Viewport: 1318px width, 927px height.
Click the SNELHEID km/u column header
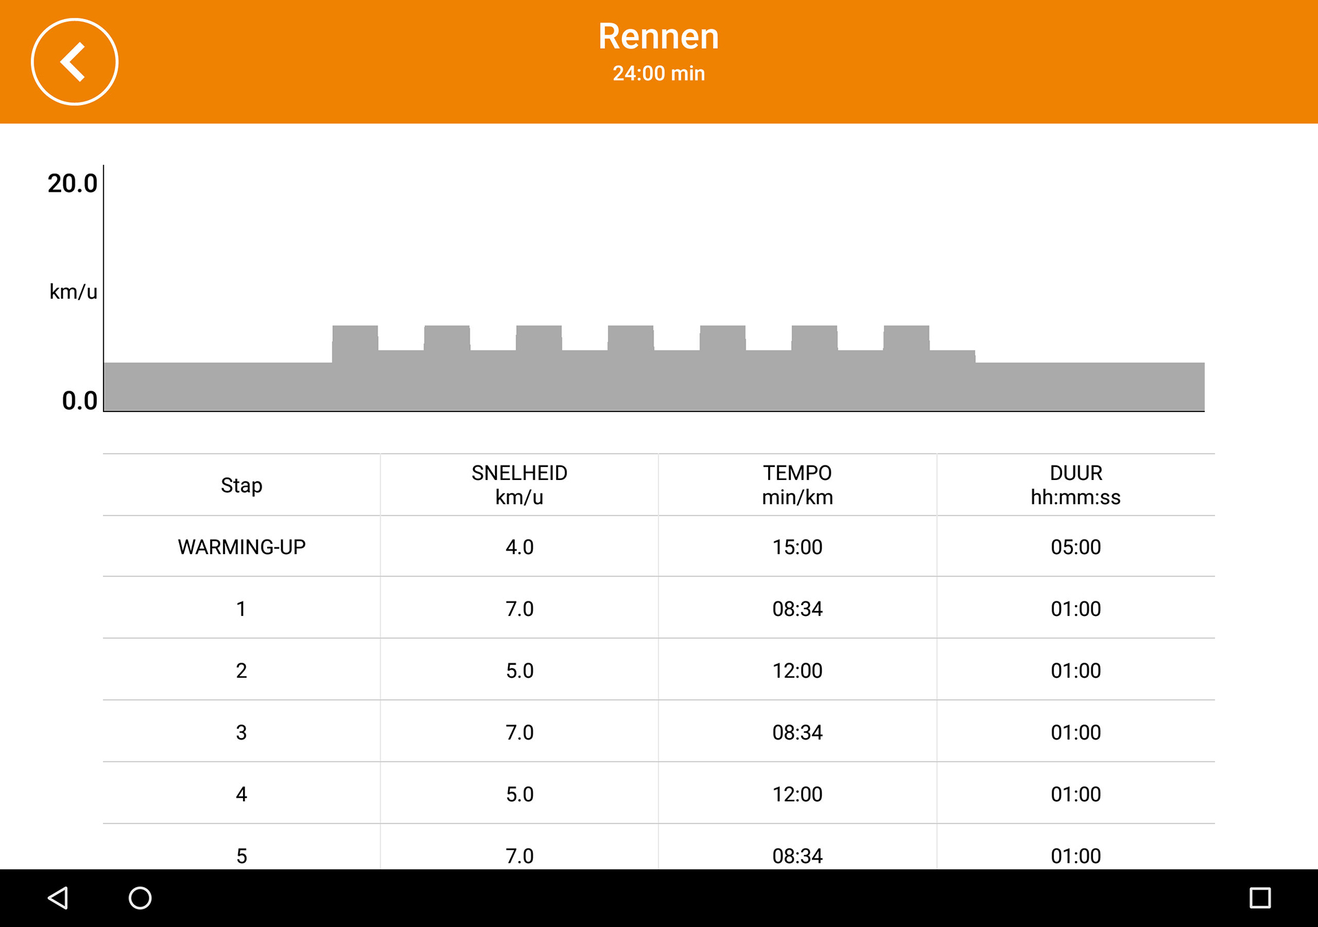coord(519,485)
